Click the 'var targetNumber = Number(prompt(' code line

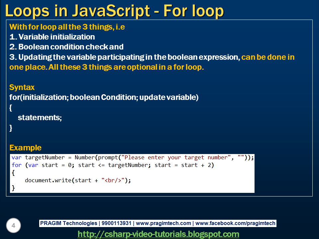coord(133,157)
